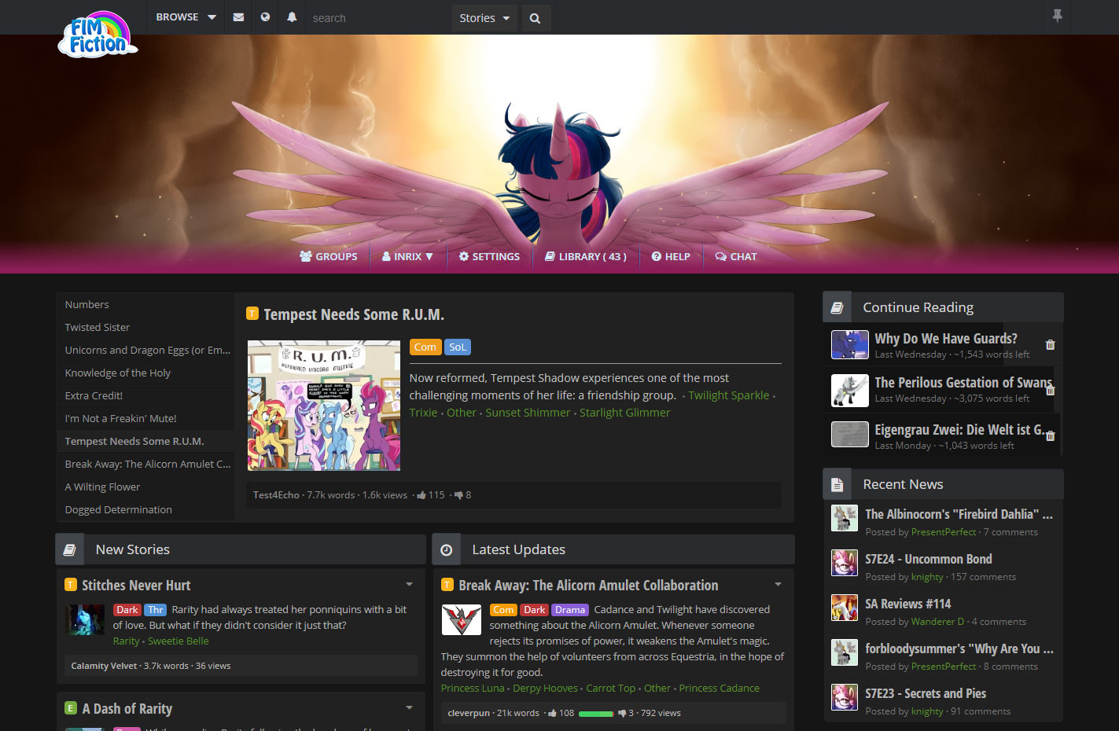Open the Tempest Needs Some R.U.M. cover image
The image size is (1119, 731).
click(324, 406)
